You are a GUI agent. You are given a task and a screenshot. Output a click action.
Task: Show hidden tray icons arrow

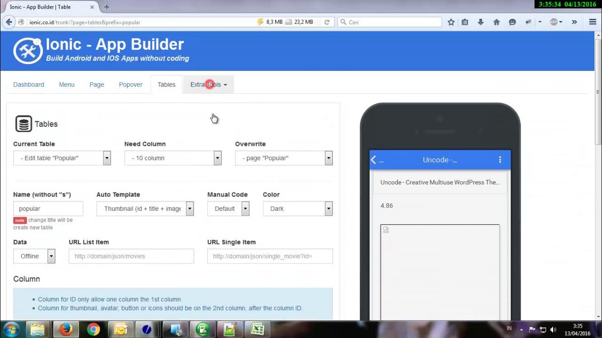(521, 330)
